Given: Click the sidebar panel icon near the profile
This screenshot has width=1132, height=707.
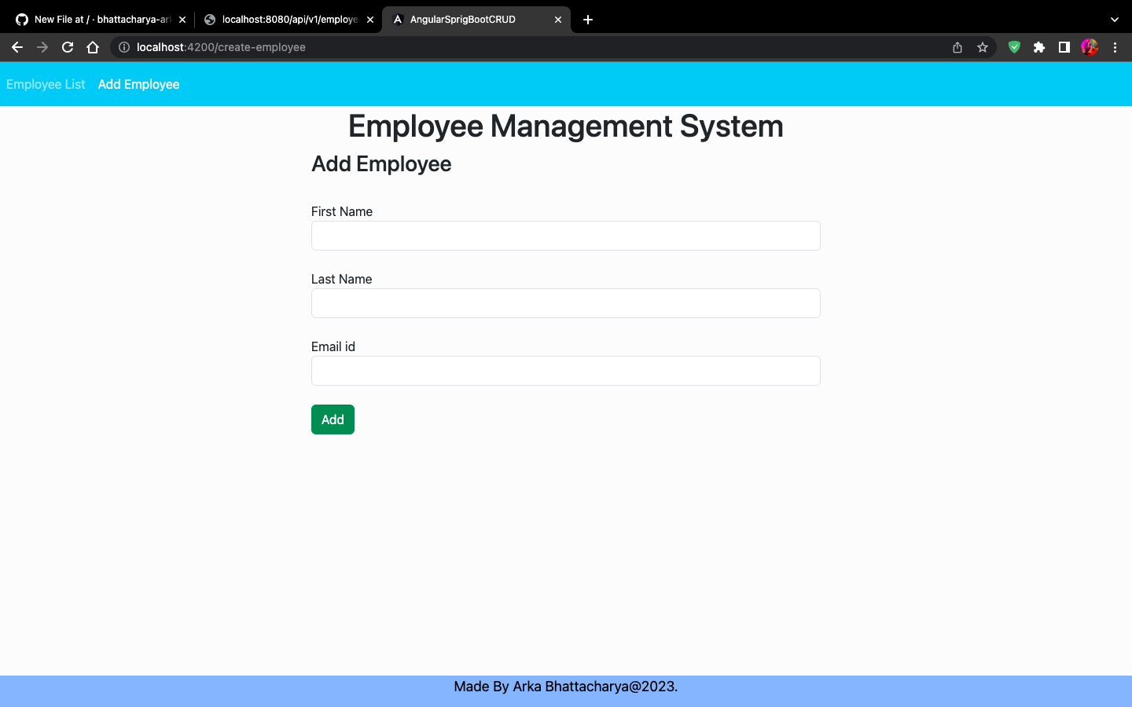Looking at the screenshot, I should [x=1064, y=47].
